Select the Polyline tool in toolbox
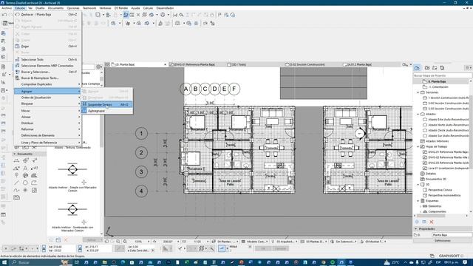Viewport: 473px width, 266px height. 34,183
